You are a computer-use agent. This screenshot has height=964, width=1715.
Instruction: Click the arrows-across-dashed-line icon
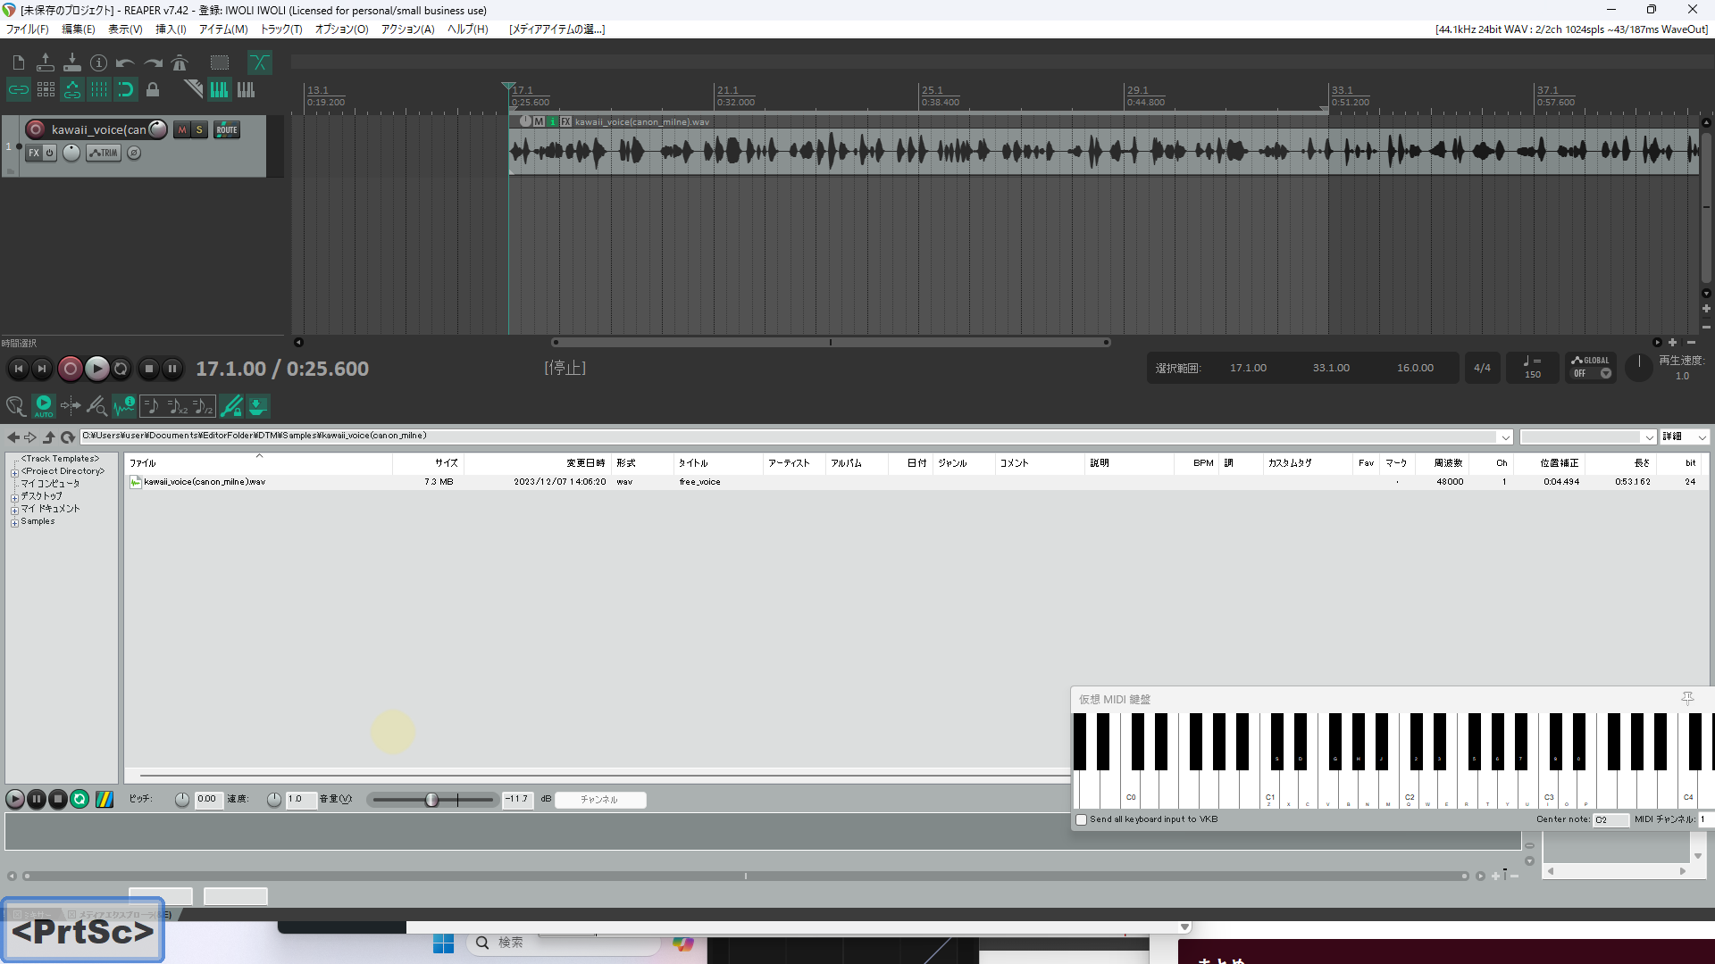(x=71, y=407)
